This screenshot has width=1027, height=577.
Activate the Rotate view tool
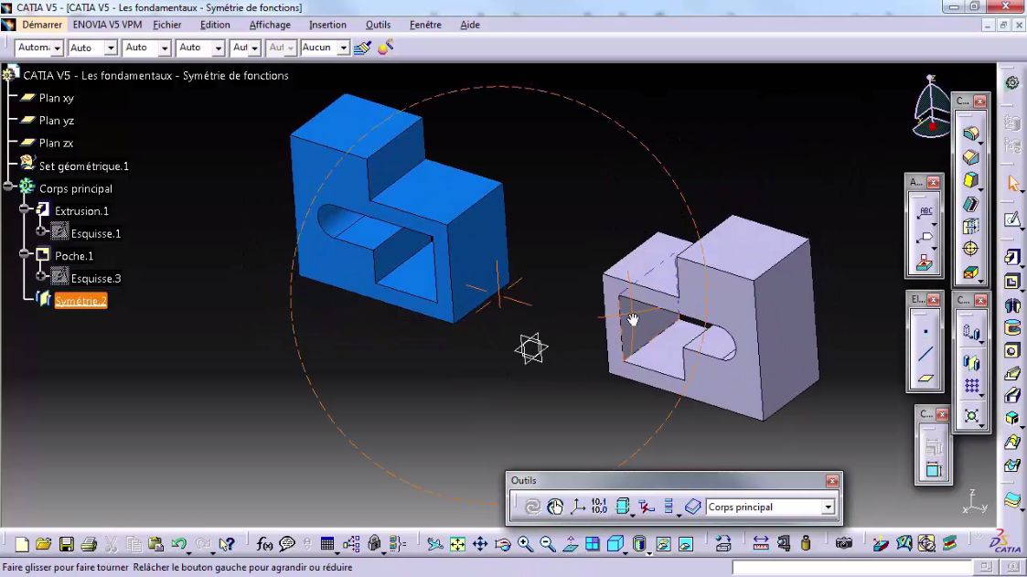pos(501,543)
